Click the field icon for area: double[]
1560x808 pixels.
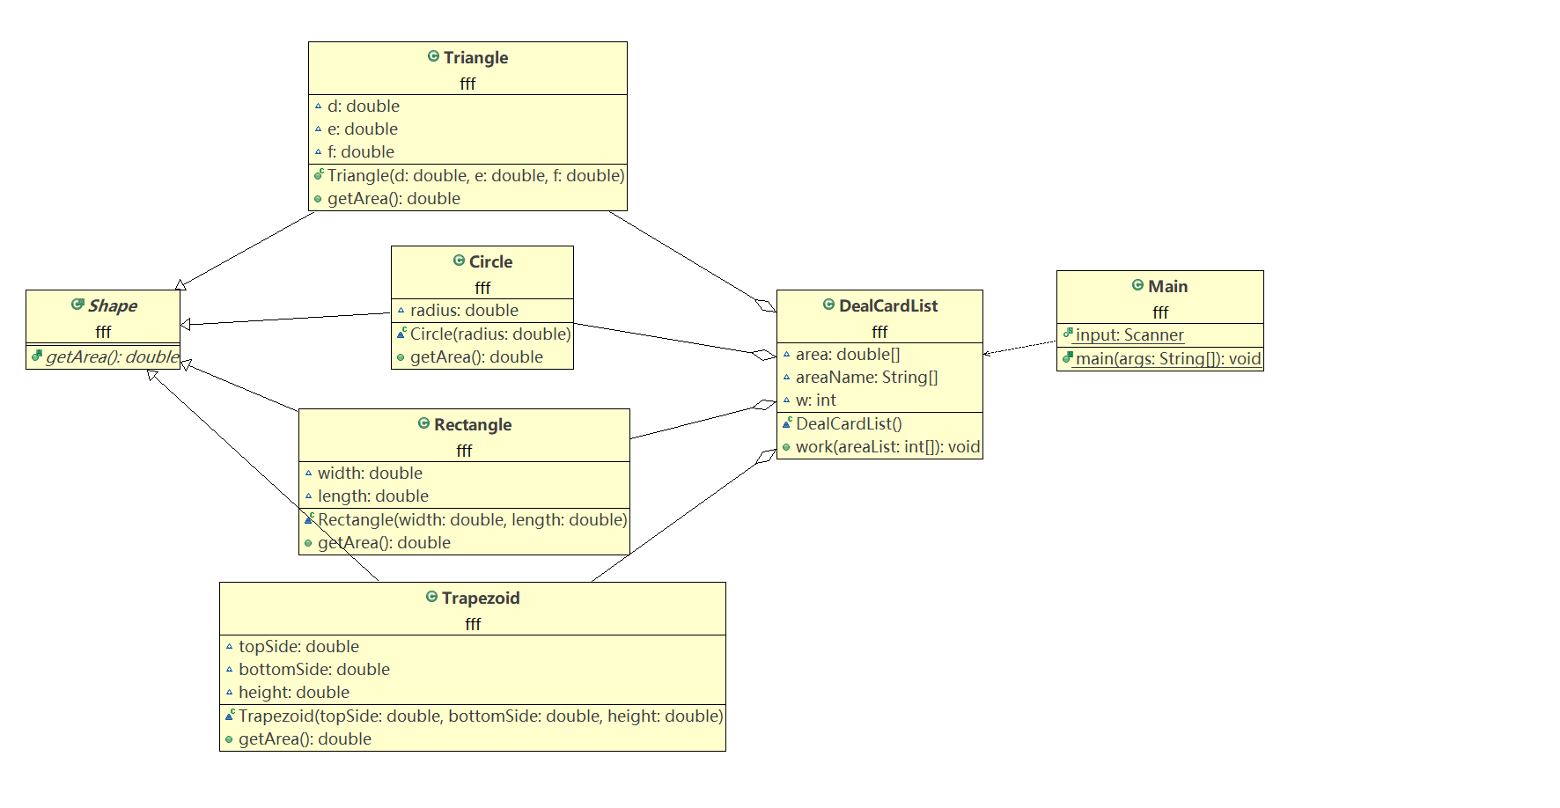pyautogui.click(x=786, y=355)
